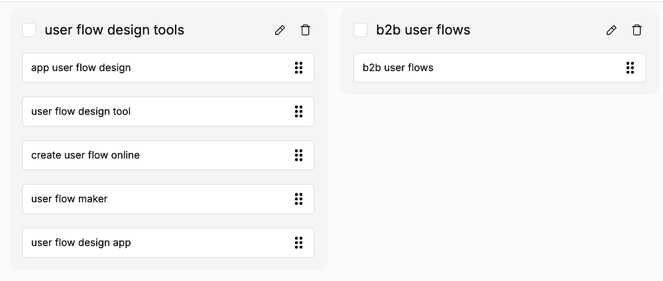Click drag handle on 'user flow maker'
This screenshot has height=281, width=663.
298,199
